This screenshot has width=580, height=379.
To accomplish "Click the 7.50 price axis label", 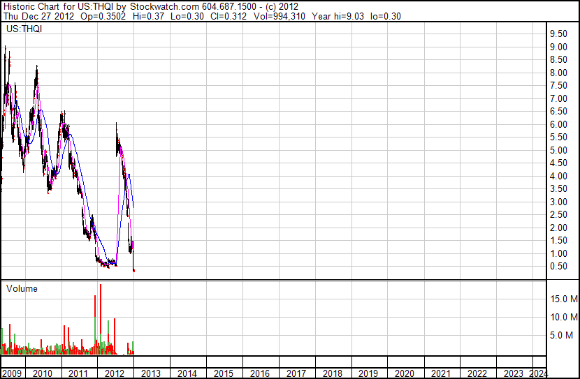I will (x=558, y=85).
